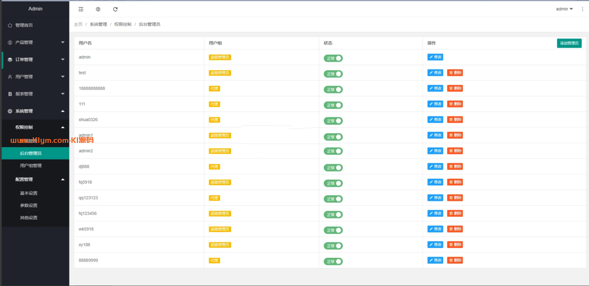
Task: Expand the 产品管理 sidebar menu
Action: [x=35, y=42]
